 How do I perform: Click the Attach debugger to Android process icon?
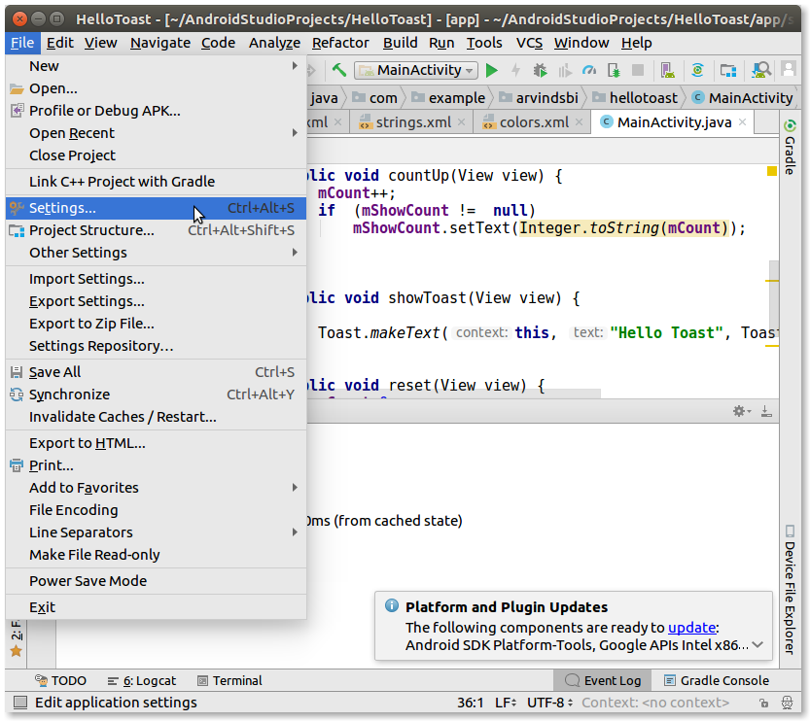coord(615,70)
